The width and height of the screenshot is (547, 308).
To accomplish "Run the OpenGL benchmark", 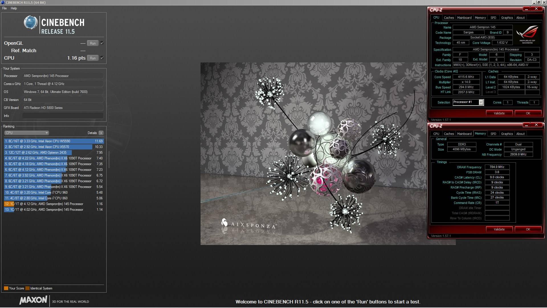I will [93, 43].
